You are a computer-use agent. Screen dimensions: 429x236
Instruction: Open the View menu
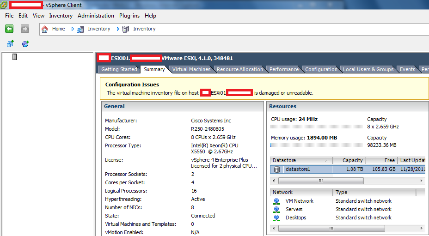[38, 16]
